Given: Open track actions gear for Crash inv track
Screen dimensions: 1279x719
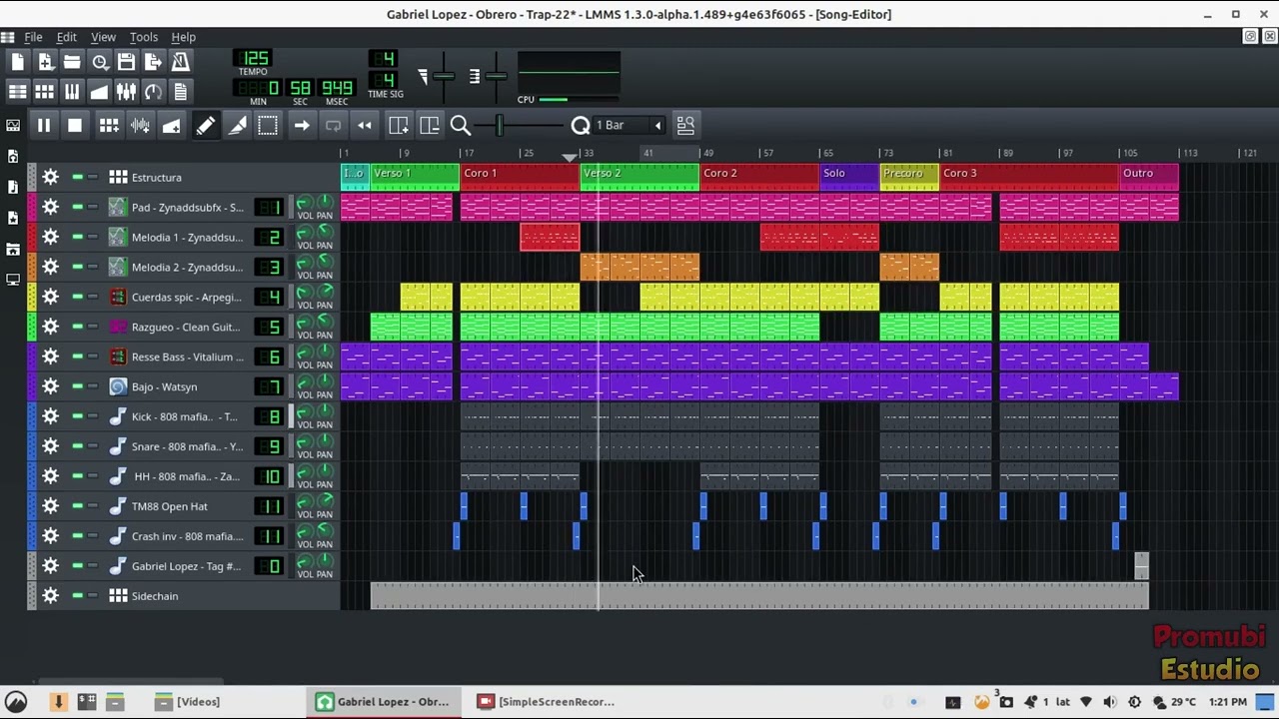Looking at the screenshot, I should 50,536.
